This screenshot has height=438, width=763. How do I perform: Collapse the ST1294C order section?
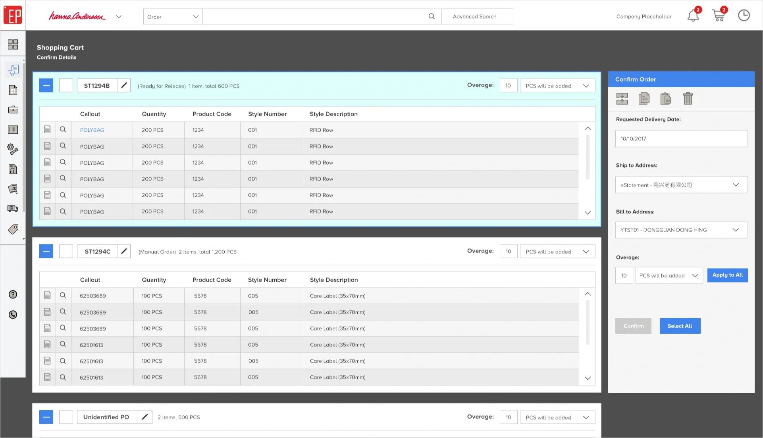46,251
